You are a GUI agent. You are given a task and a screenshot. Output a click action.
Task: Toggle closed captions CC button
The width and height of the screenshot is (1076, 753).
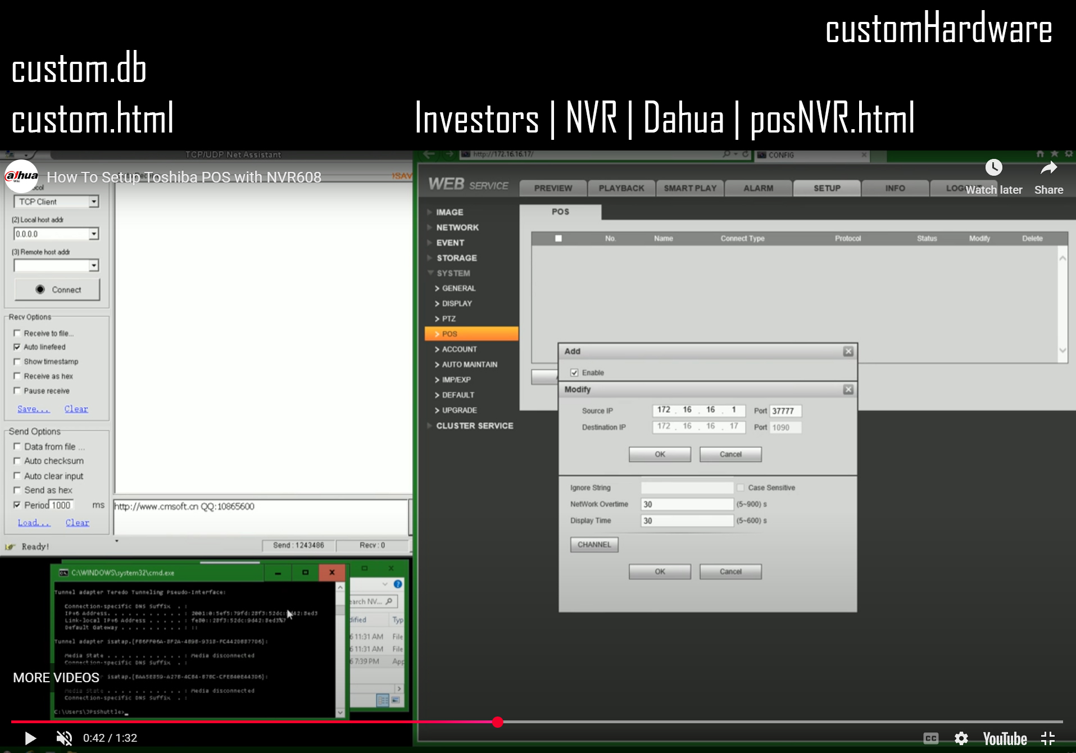(930, 738)
